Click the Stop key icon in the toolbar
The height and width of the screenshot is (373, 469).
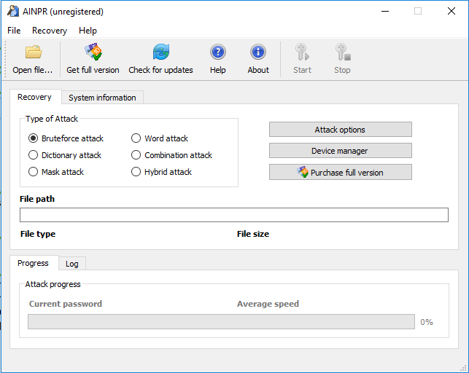(343, 52)
